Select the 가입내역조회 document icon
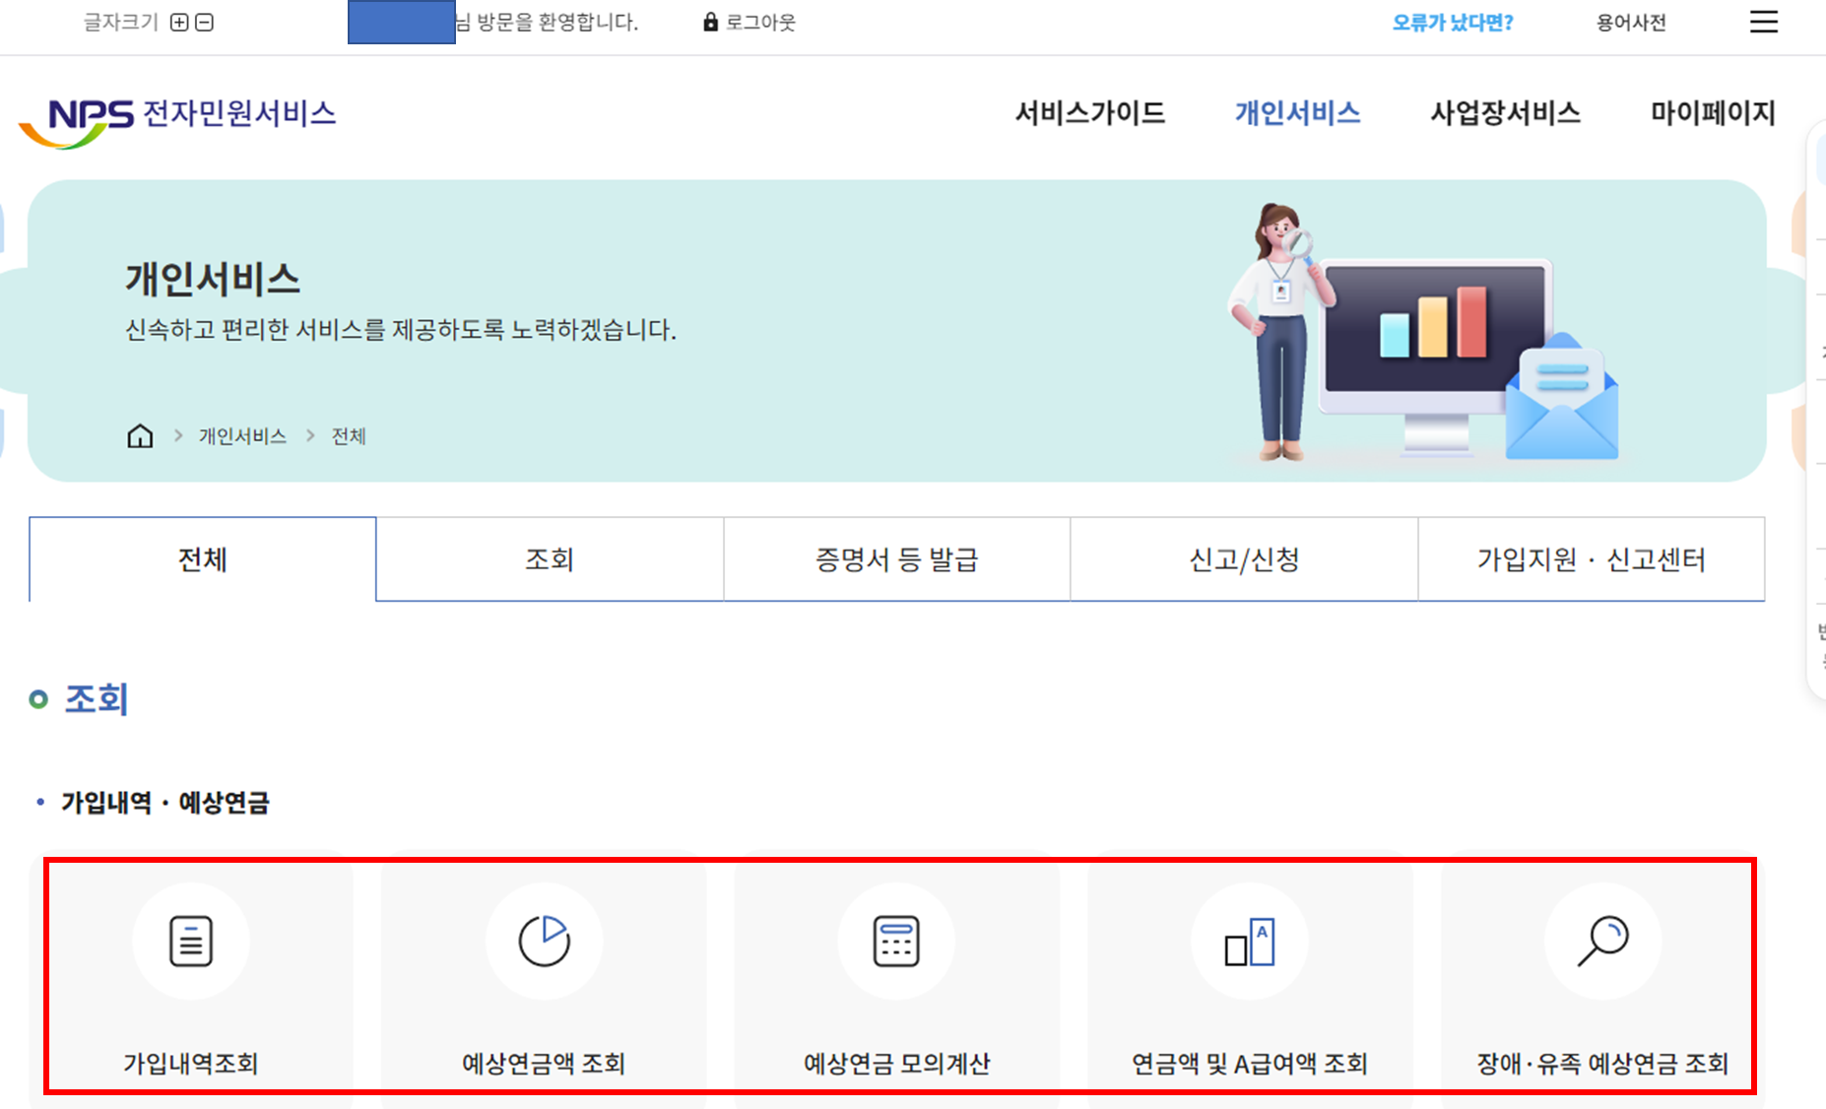Screen dimensions: 1826x1109 pyautogui.click(x=191, y=940)
